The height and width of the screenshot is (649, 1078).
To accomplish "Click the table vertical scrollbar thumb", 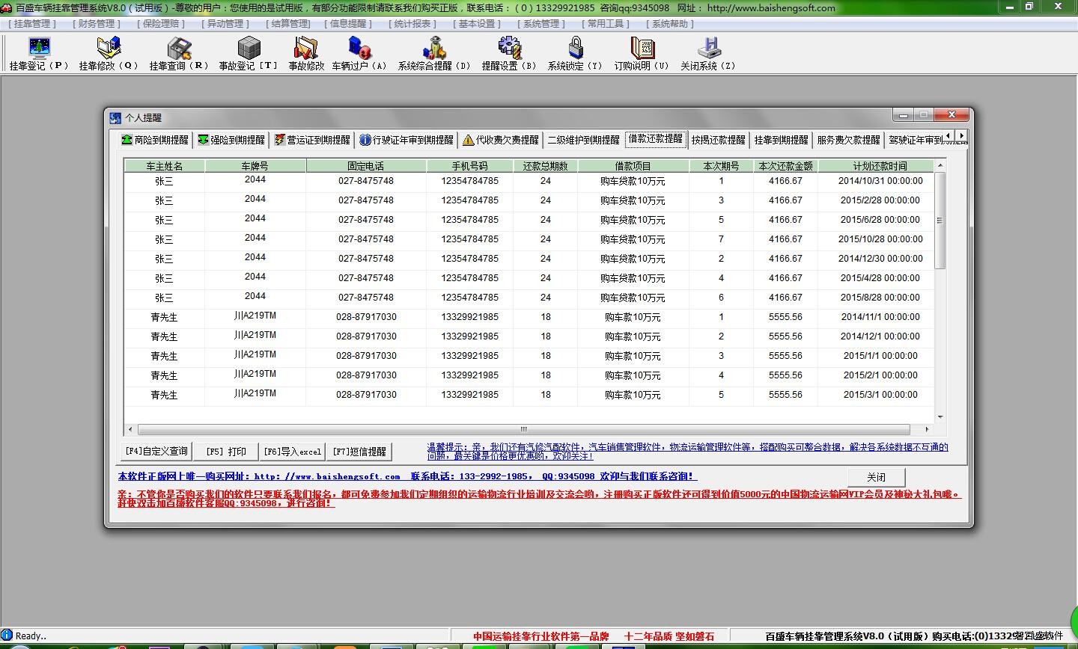I will click(x=940, y=221).
